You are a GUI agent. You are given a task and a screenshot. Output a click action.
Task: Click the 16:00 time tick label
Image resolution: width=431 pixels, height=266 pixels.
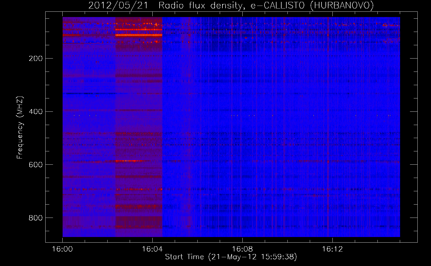pos(62,249)
